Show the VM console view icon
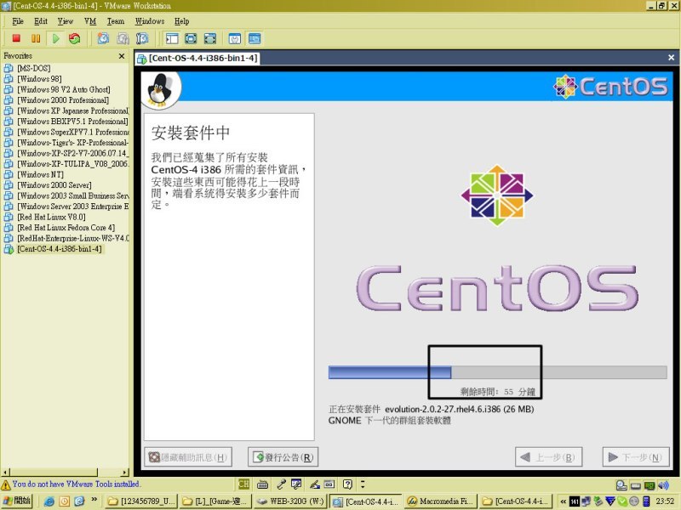This screenshot has height=510, width=681. (x=255, y=38)
